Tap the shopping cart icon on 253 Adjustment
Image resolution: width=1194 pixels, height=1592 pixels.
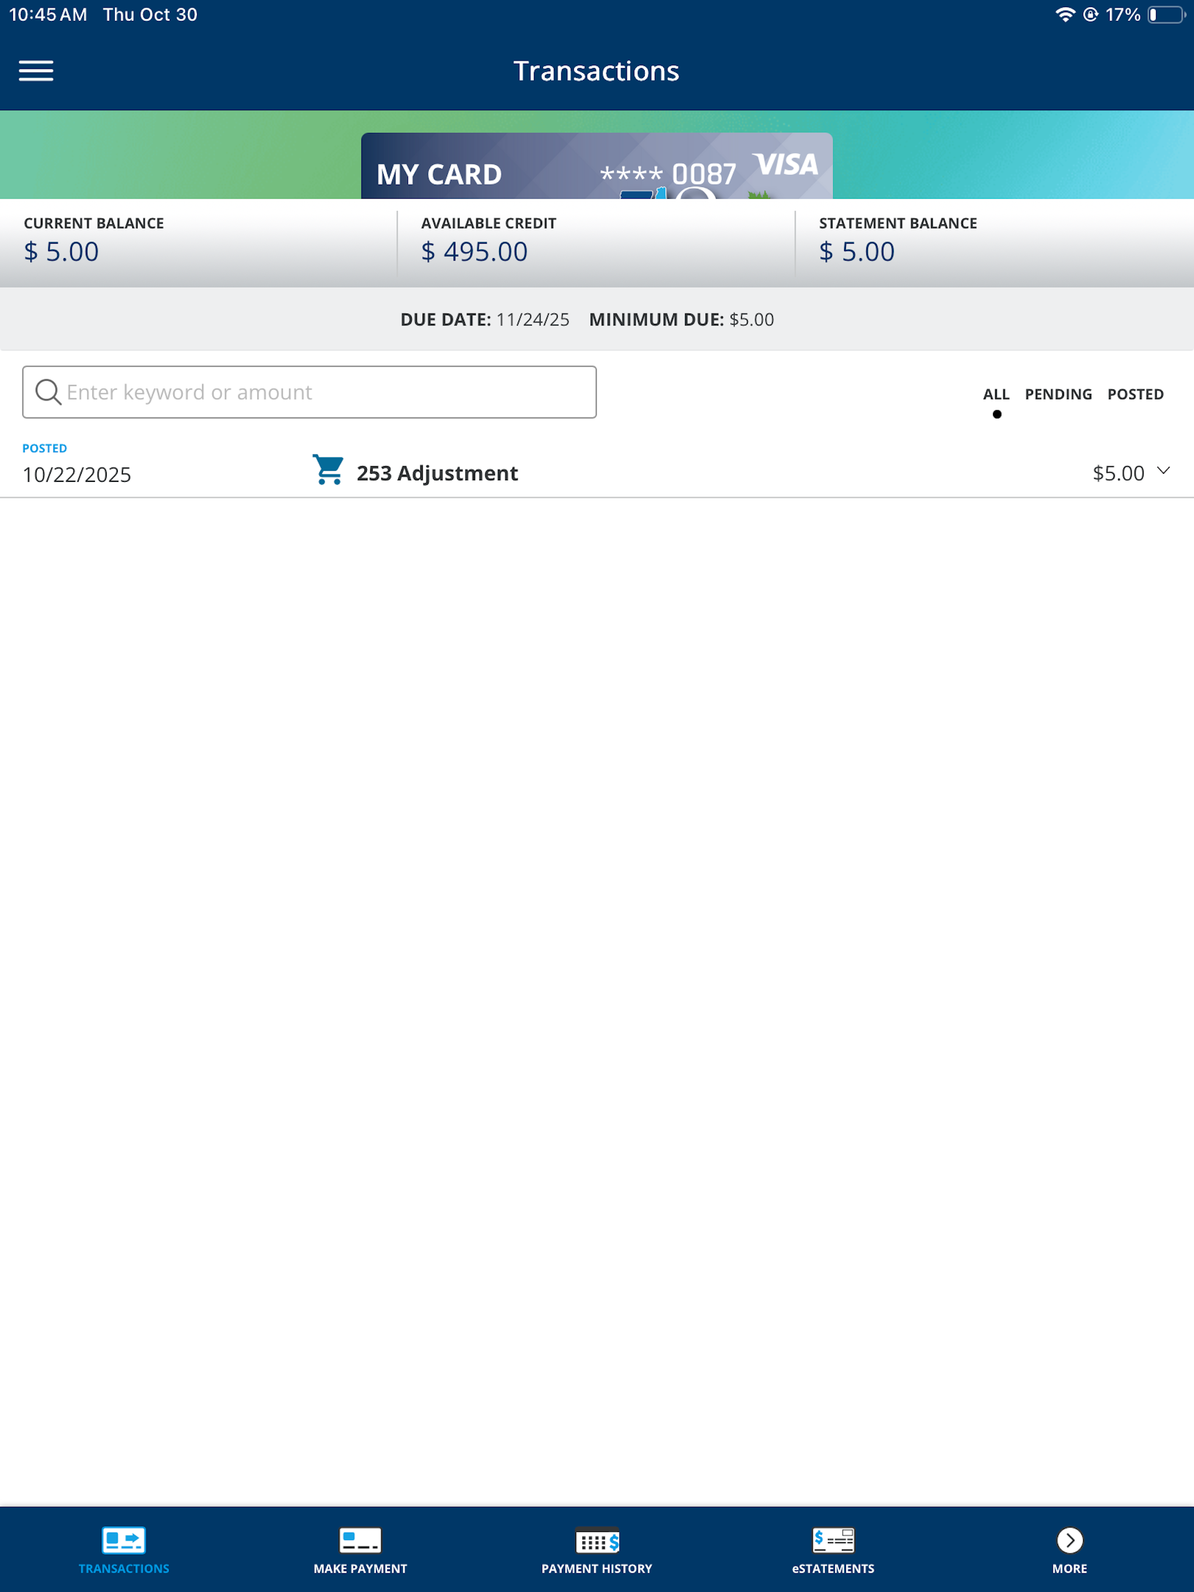[328, 470]
